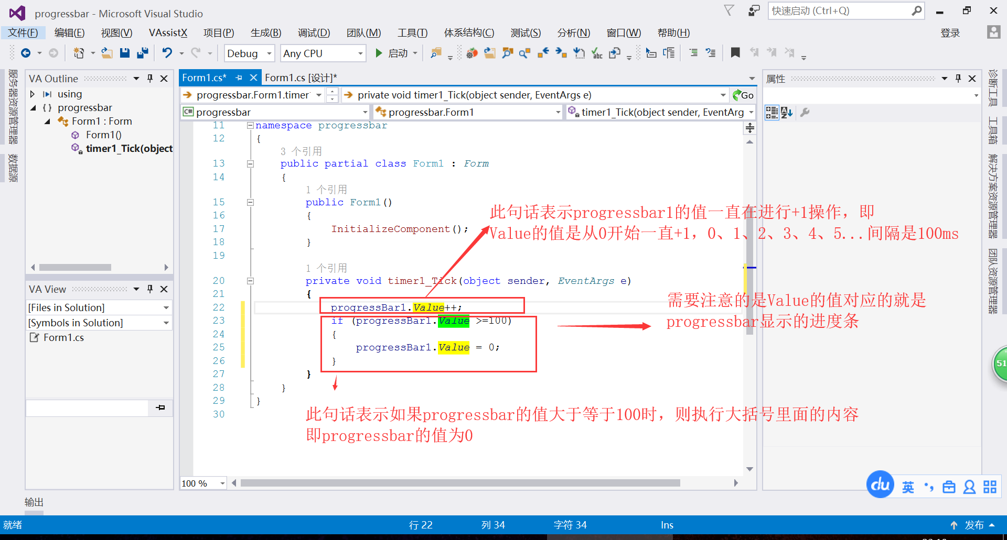Click the 发布 publish button in status bar
Screen dimensions: 1007x540
pos(974,525)
